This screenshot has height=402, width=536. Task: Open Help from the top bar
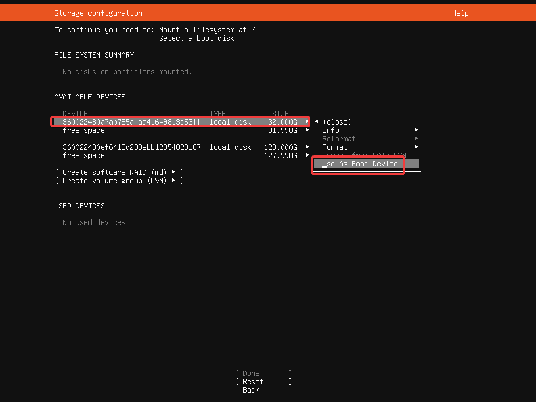coord(460,13)
